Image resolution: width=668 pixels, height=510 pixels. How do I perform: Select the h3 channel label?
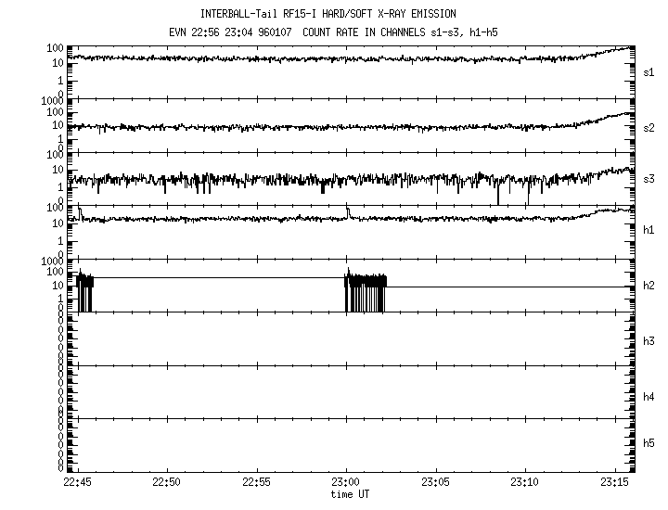tap(649, 341)
